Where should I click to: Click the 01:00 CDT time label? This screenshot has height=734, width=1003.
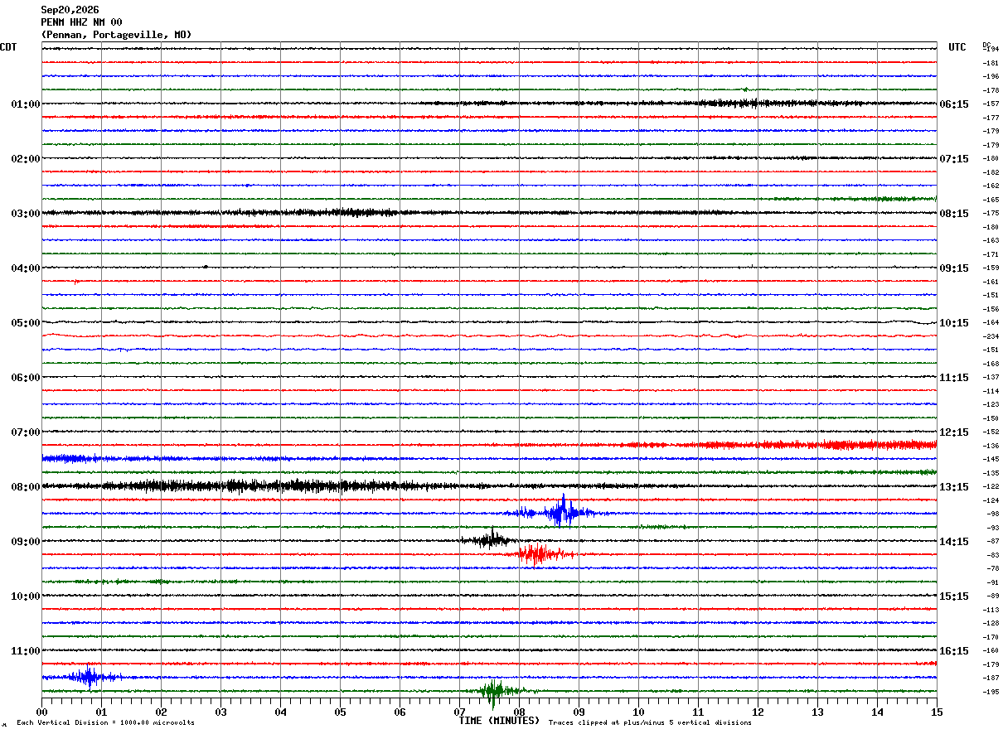tap(26, 104)
